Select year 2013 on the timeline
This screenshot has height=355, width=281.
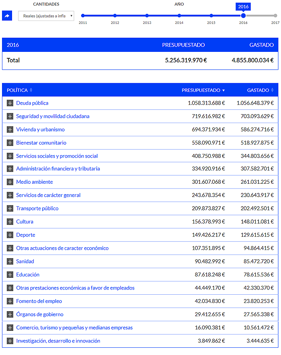click(x=147, y=16)
